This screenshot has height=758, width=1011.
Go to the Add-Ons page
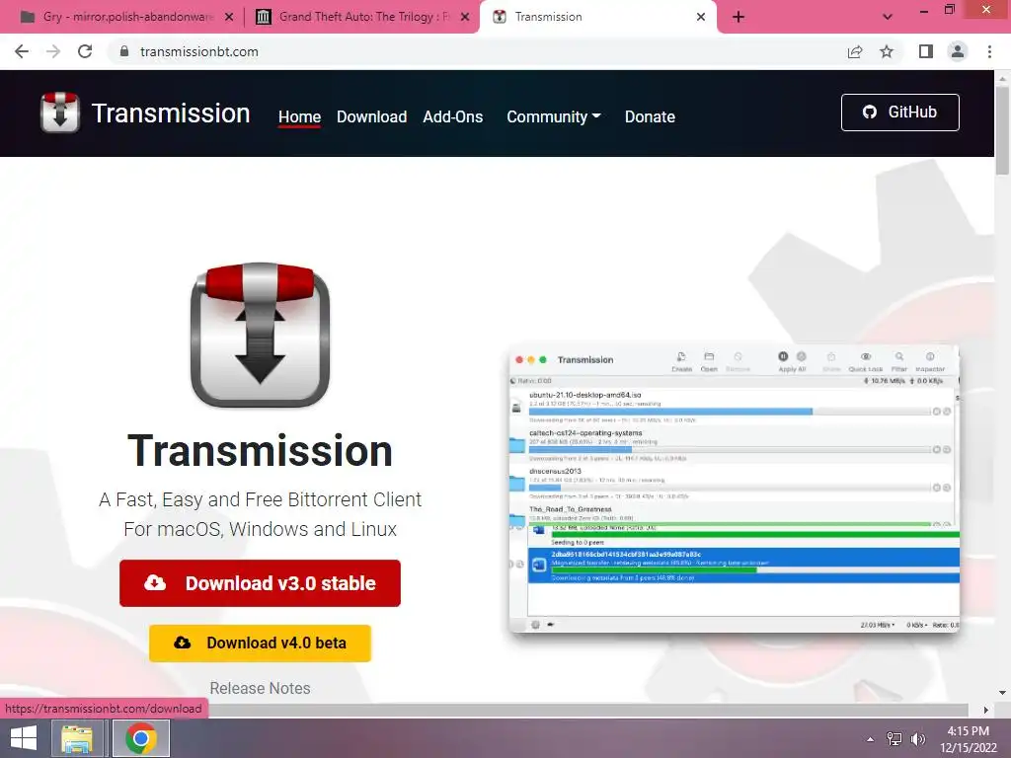click(452, 116)
